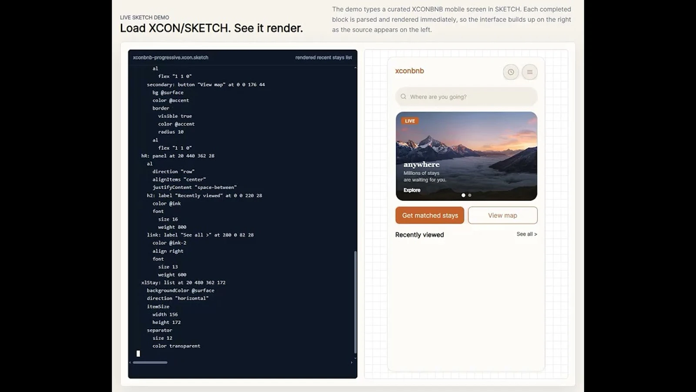Screen dimensions: 696x392
Task: Click the code line 'weight 800'
Action: pos(172,227)
